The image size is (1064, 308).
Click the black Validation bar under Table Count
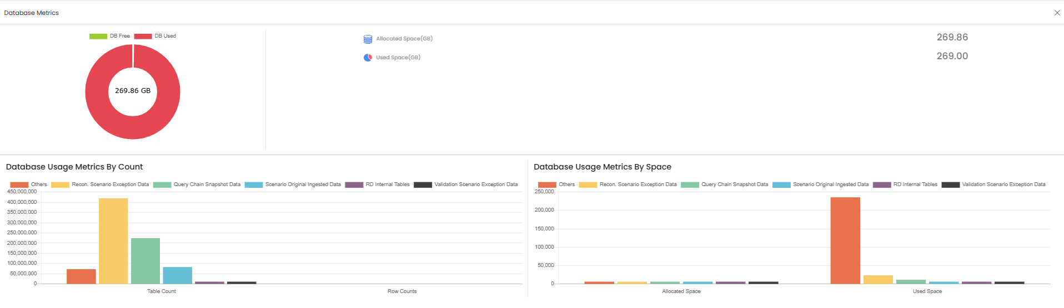pyautogui.click(x=242, y=283)
